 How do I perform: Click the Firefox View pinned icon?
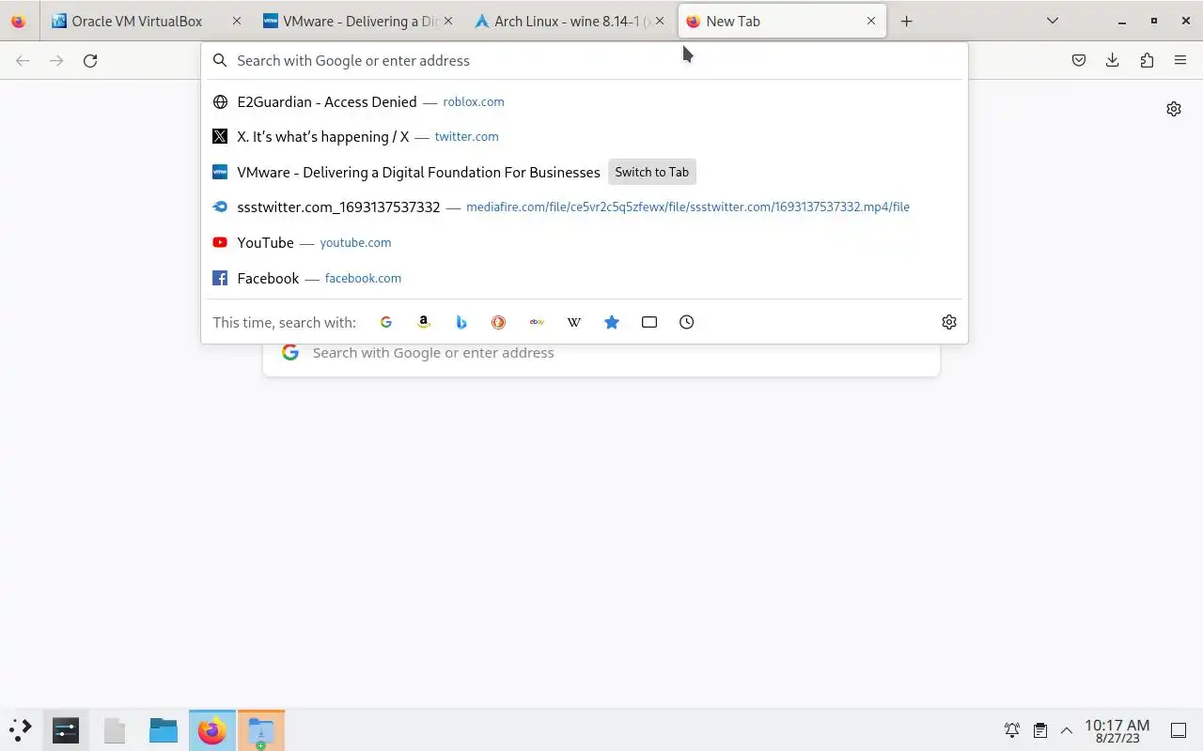coord(19,21)
